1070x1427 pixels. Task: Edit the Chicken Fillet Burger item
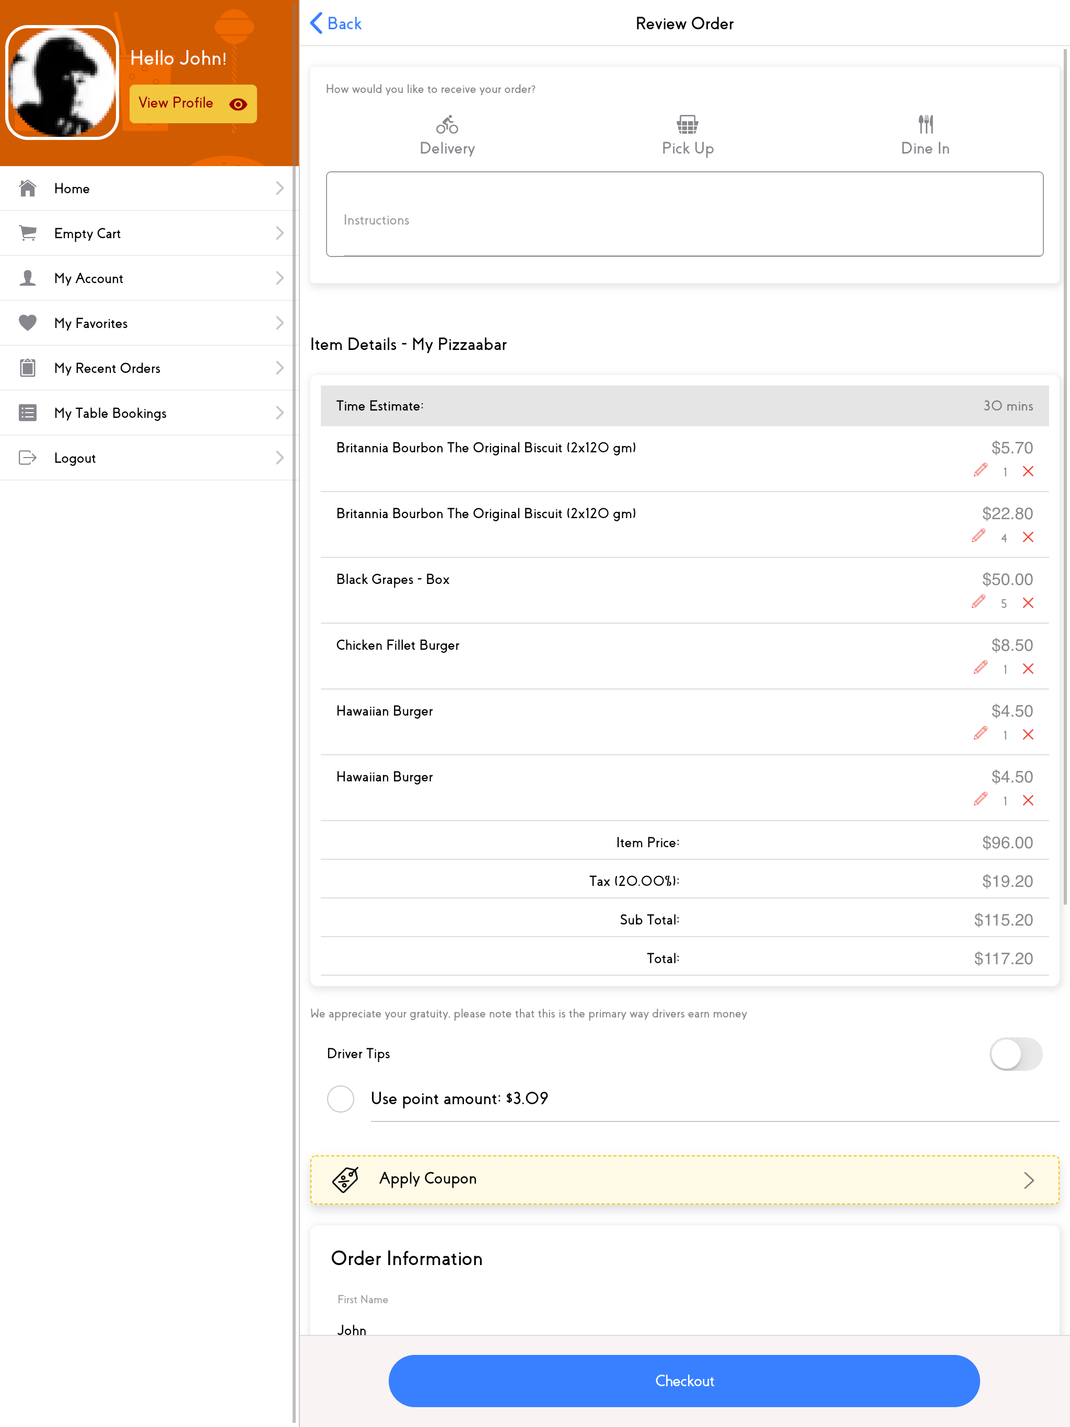(980, 668)
